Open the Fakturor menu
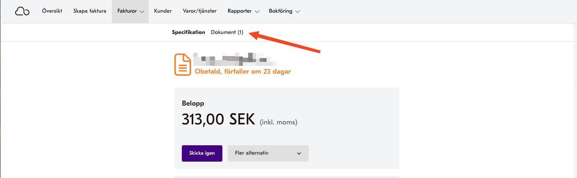 [130, 11]
